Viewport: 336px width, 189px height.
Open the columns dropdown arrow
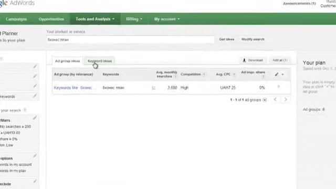click(x=282, y=75)
